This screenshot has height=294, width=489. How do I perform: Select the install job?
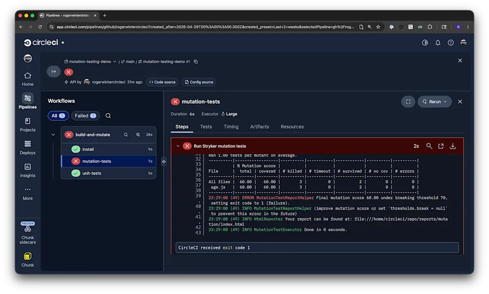click(108, 149)
